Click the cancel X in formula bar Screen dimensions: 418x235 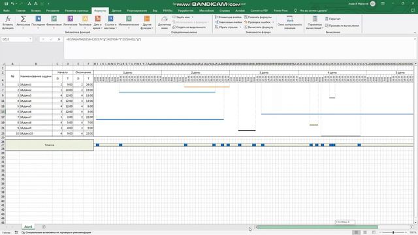click(x=44, y=39)
